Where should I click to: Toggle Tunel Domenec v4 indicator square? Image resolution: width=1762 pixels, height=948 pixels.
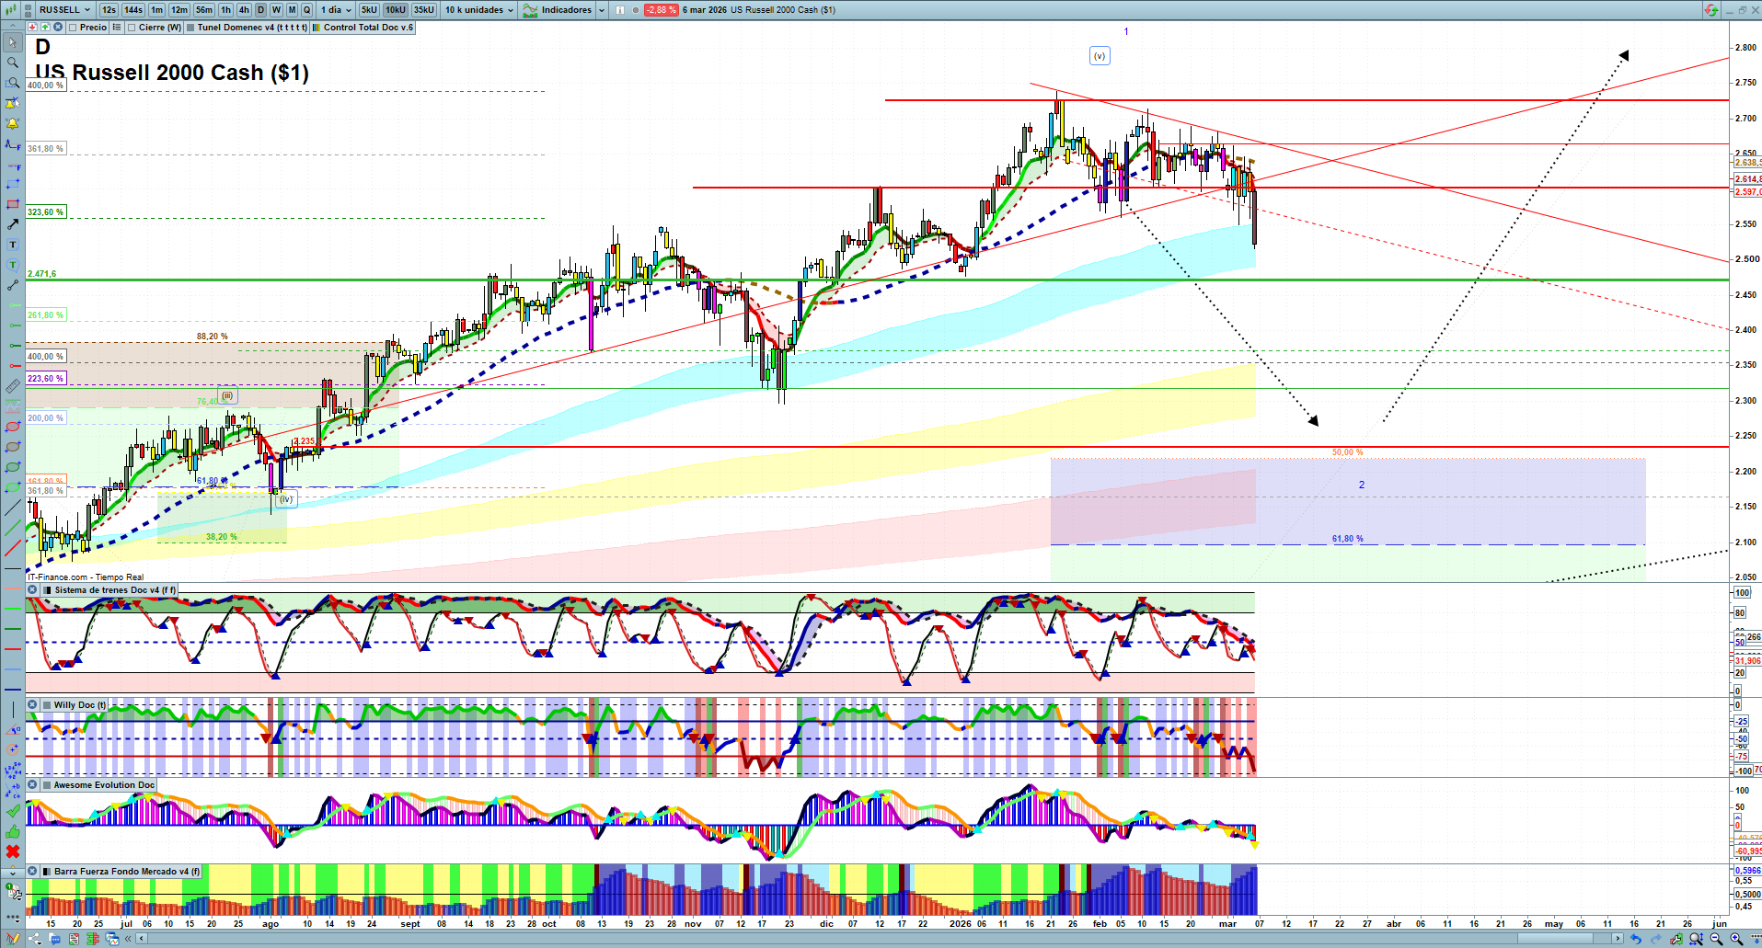click(190, 28)
